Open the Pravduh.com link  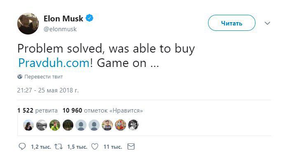(x=54, y=63)
